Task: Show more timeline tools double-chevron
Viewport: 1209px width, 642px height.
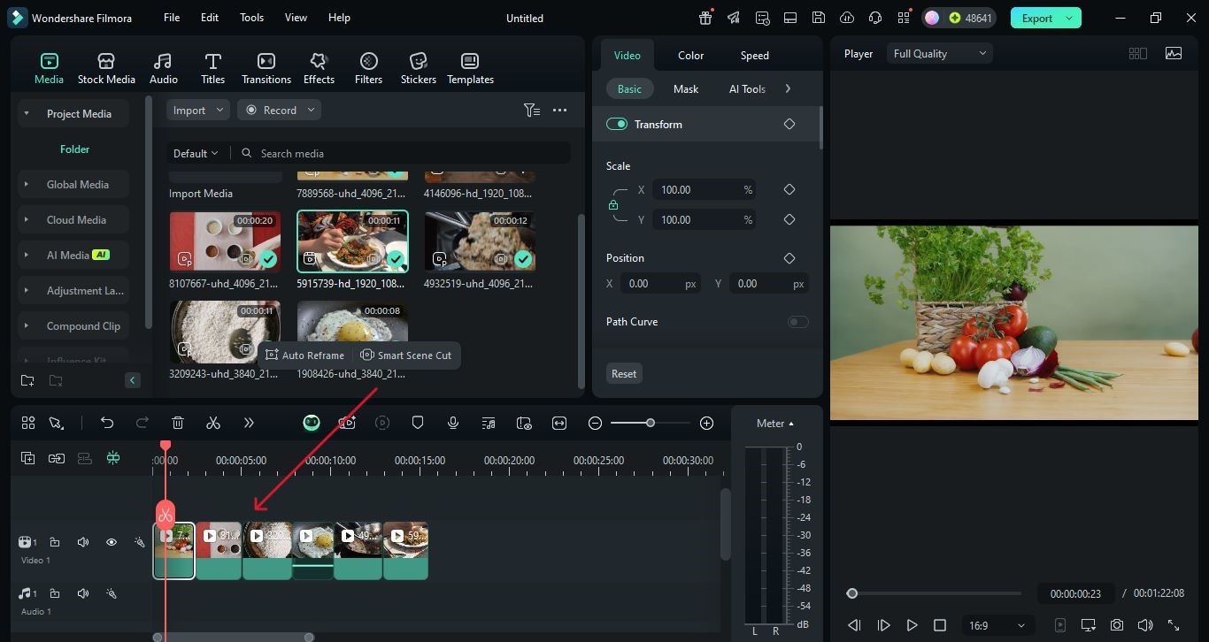Action: tap(249, 424)
